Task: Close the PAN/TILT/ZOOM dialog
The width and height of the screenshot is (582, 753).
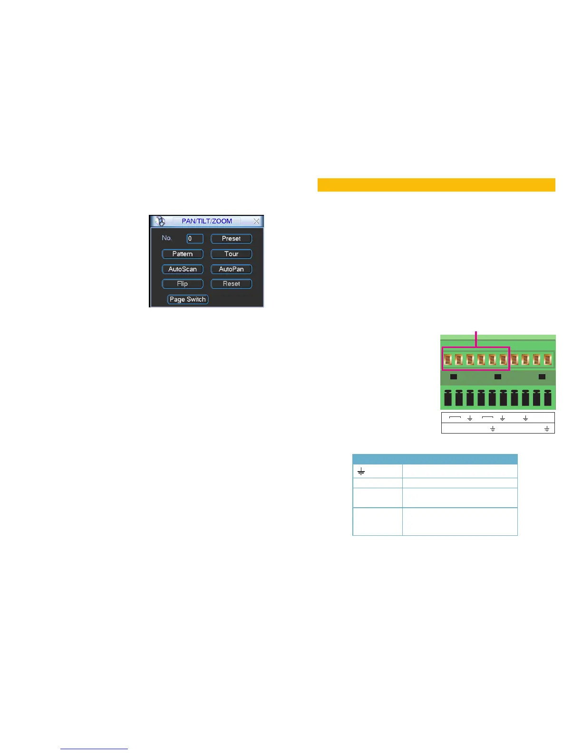Action: (256, 222)
